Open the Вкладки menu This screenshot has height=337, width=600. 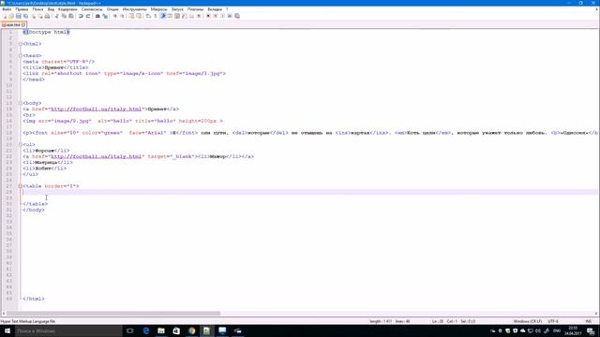click(215, 9)
